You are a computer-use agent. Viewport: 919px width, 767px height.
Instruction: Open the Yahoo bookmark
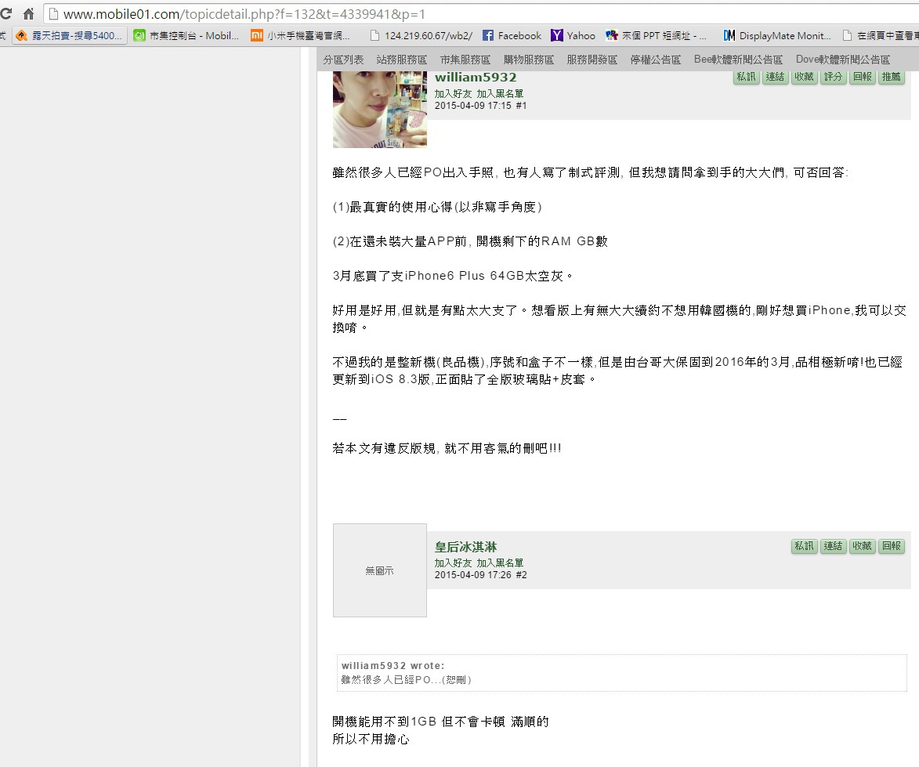[x=573, y=36]
